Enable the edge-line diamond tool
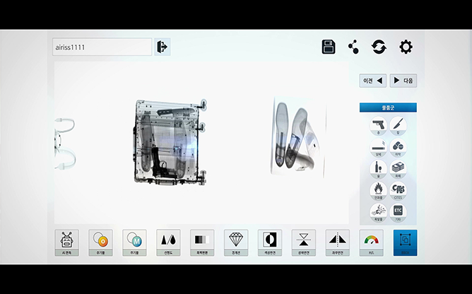This screenshot has height=294, width=472. click(x=236, y=243)
